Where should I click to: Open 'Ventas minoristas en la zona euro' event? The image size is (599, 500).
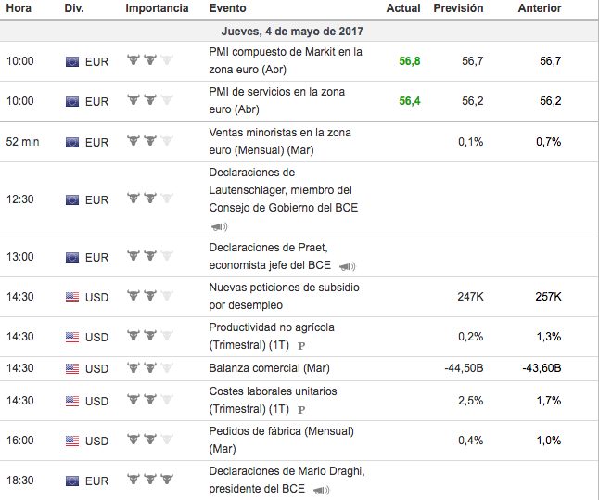pos(279,142)
